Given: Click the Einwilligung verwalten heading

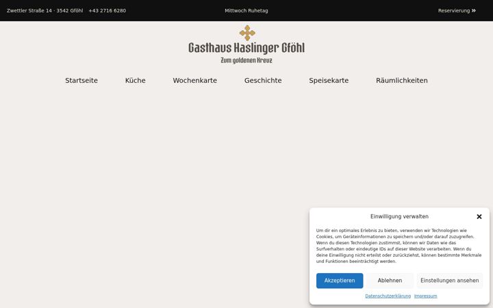Looking at the screenshot, I should (399, 216).
